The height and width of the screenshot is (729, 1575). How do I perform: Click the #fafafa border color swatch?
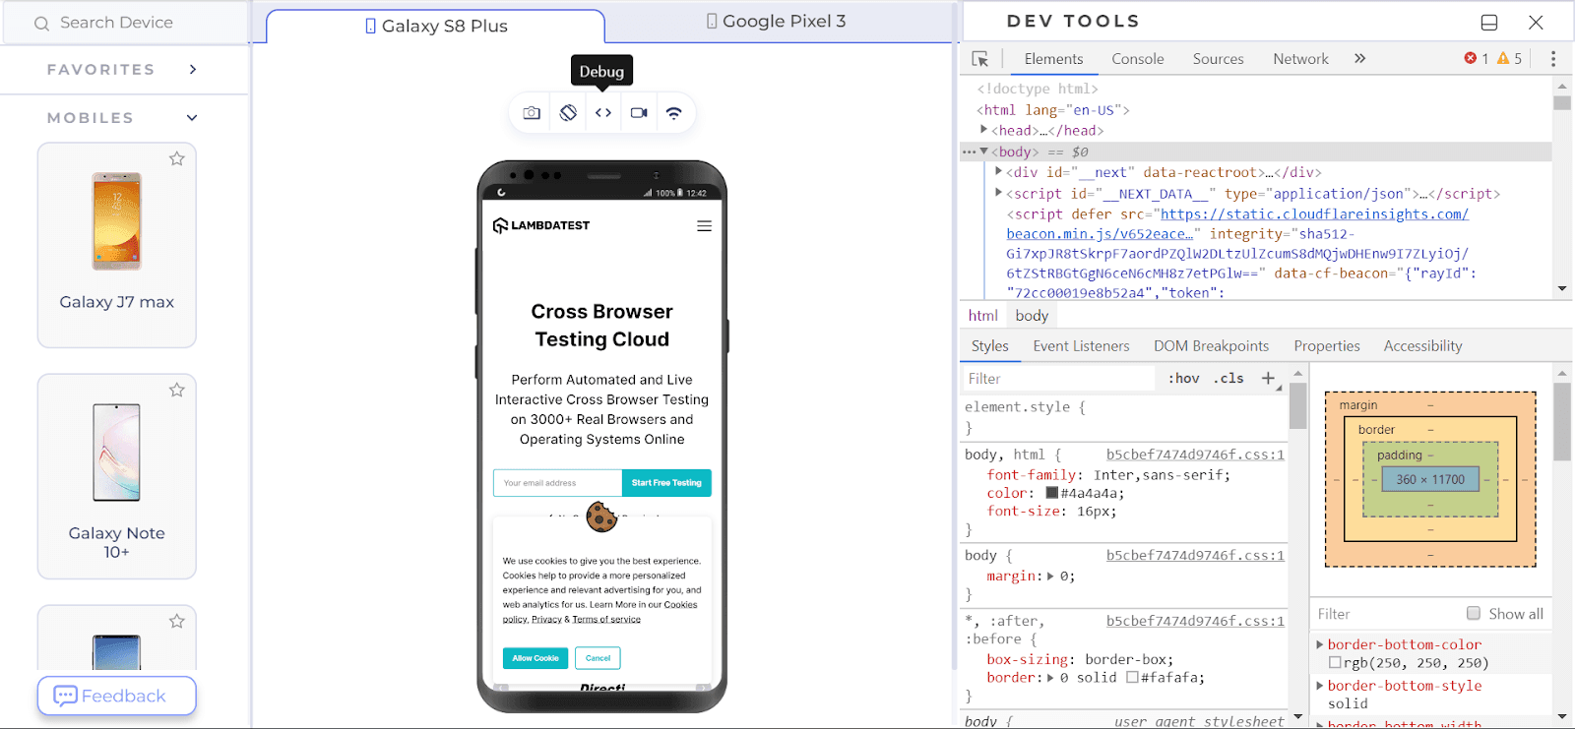[1132, 678]
